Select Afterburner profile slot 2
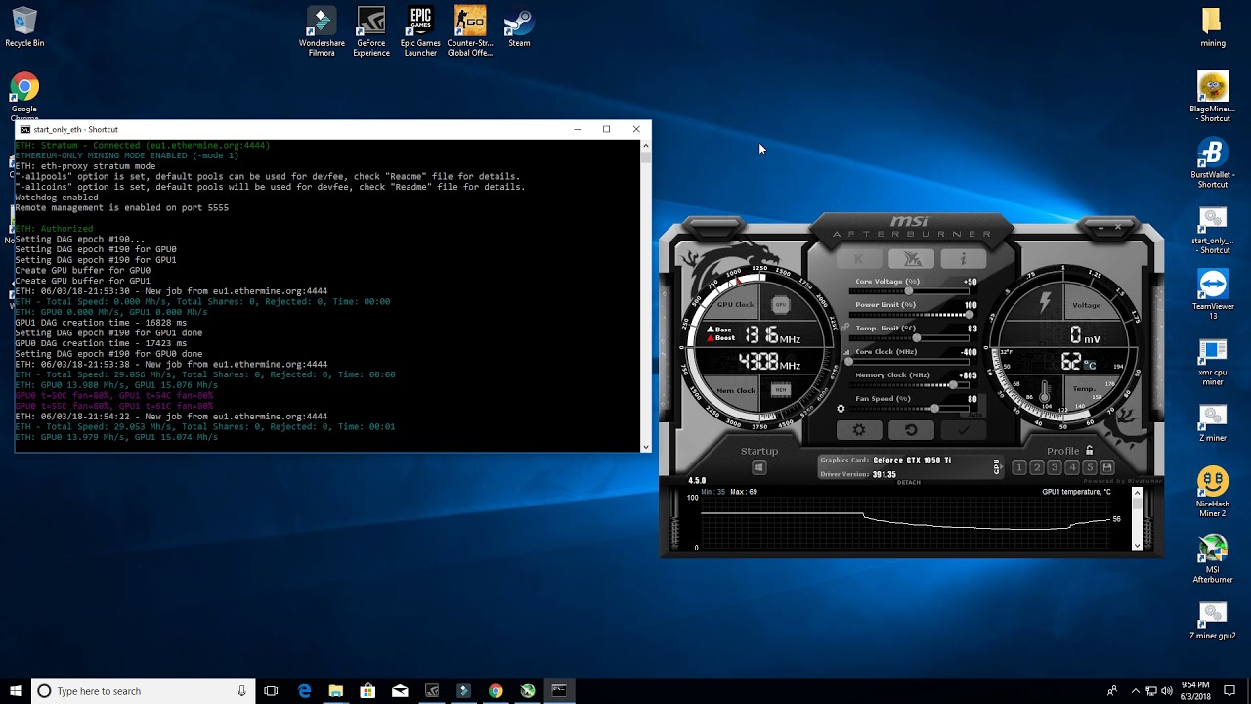 (1037, 467)
